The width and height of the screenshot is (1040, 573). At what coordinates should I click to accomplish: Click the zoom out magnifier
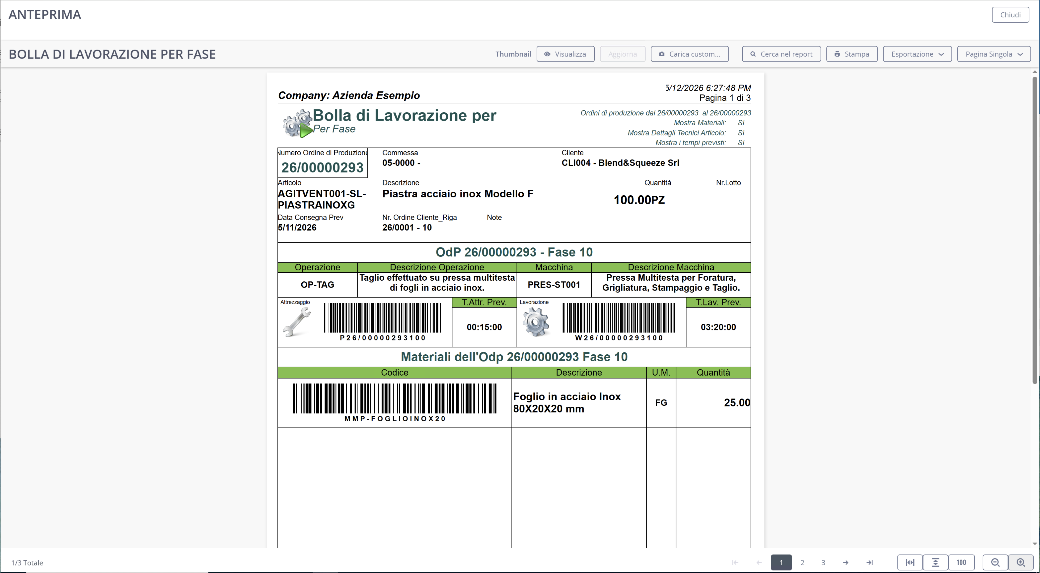[995, 563]
